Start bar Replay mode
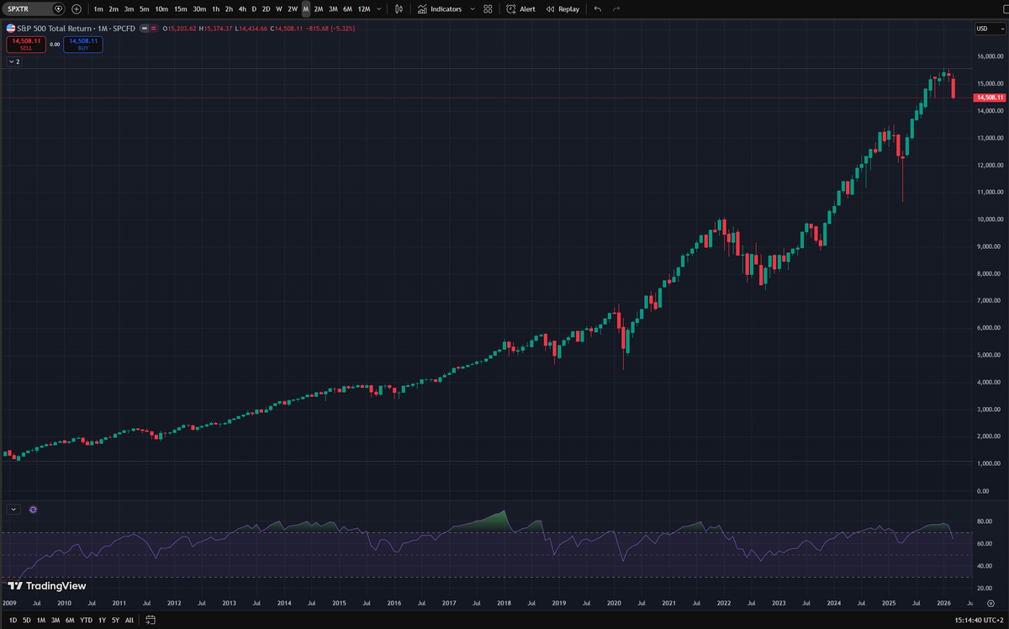1009x629 pixels. click(x=563, y=8)
